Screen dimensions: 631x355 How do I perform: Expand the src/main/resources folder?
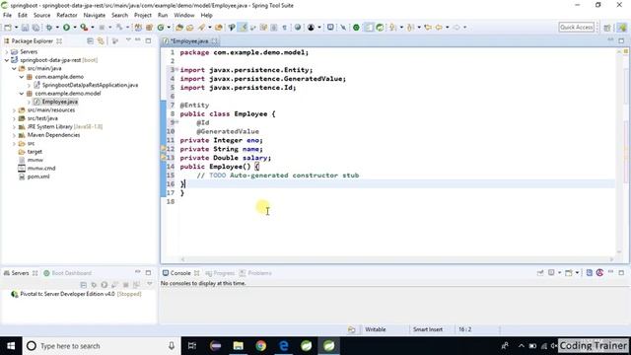(x=14, y=110)
